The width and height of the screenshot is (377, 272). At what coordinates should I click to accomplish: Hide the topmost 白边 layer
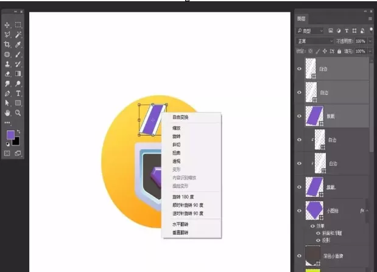[299, 69]
